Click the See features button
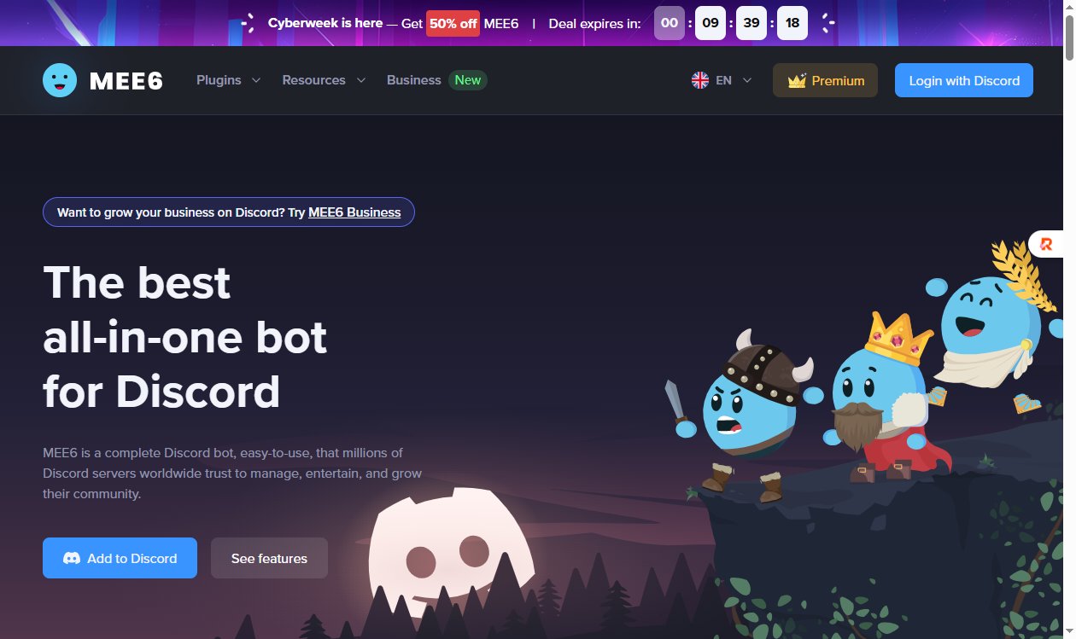Screen dimensions: 1076x639 (x=269, y=558)
